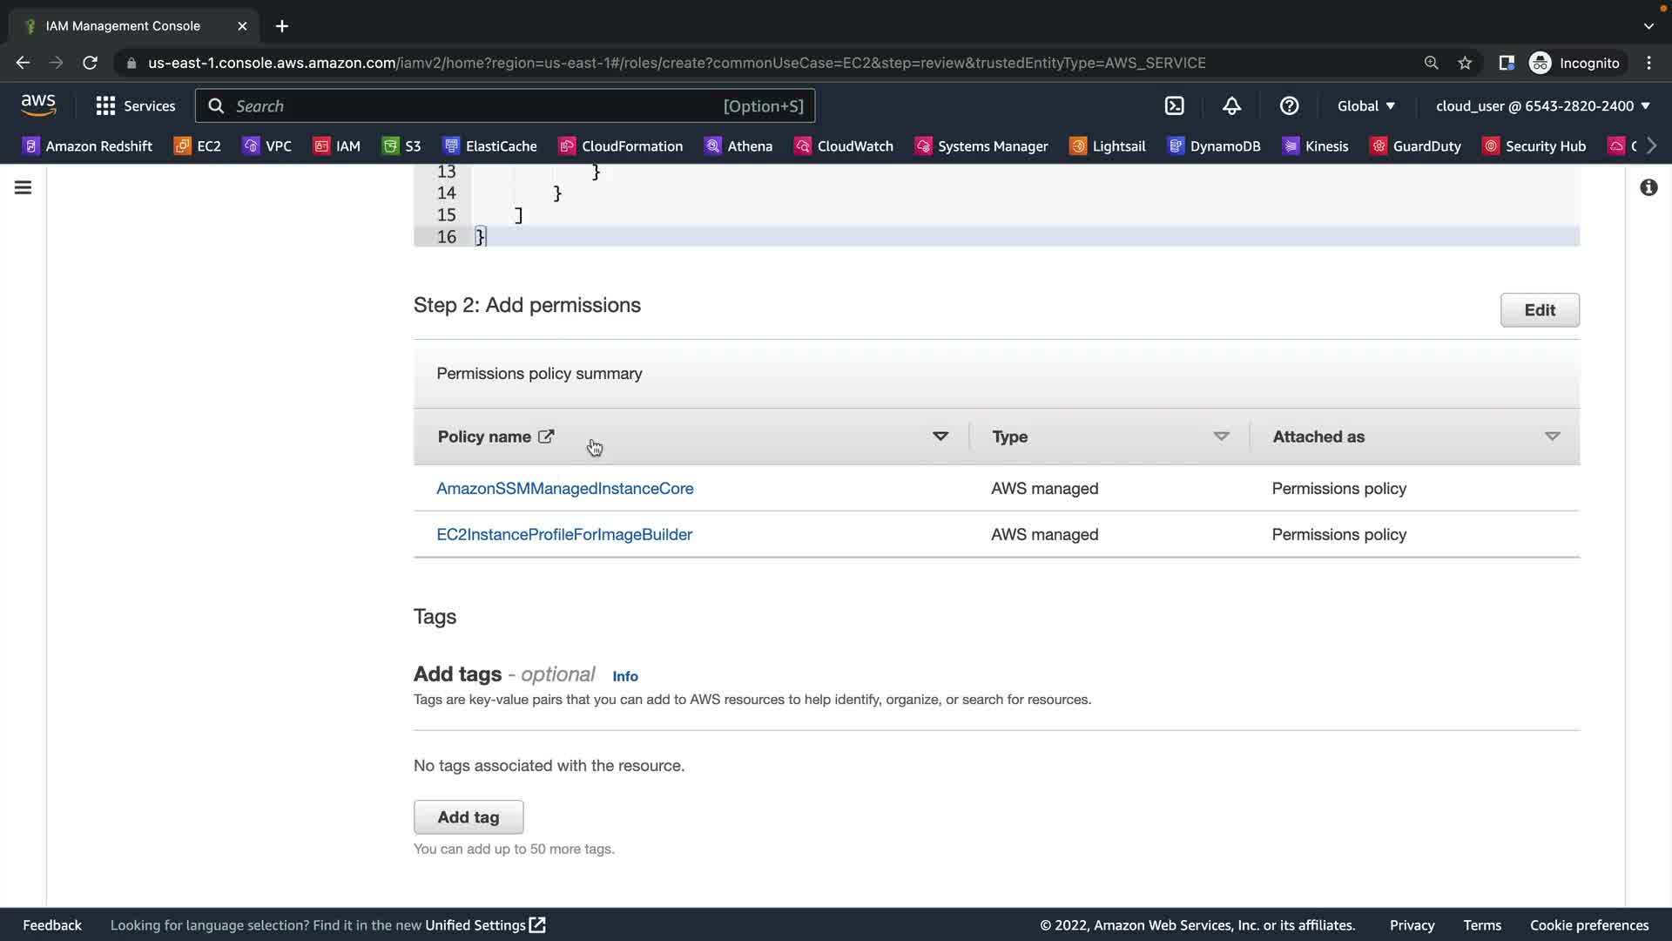Click the help question mark icon
The height and width of the screenshot is (941, 1672).
[x=1289, y=105]
